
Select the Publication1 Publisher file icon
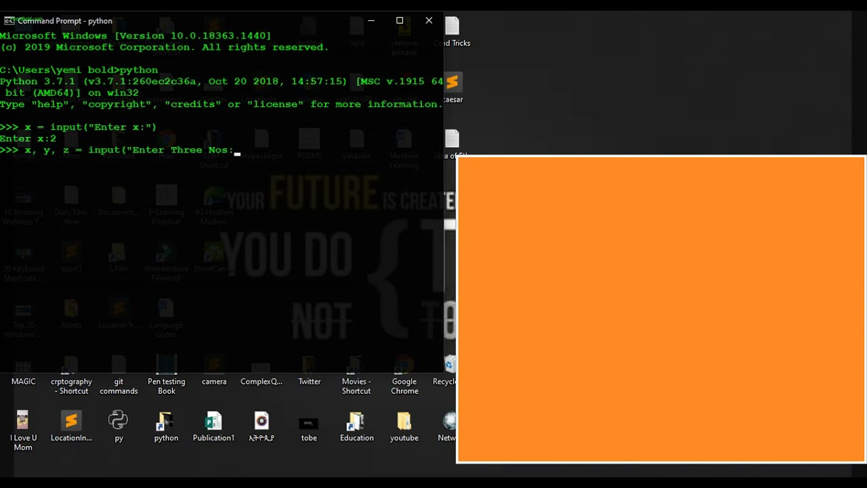(213, 420)
